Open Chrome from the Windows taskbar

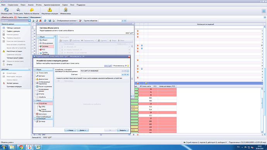(21, 147)
